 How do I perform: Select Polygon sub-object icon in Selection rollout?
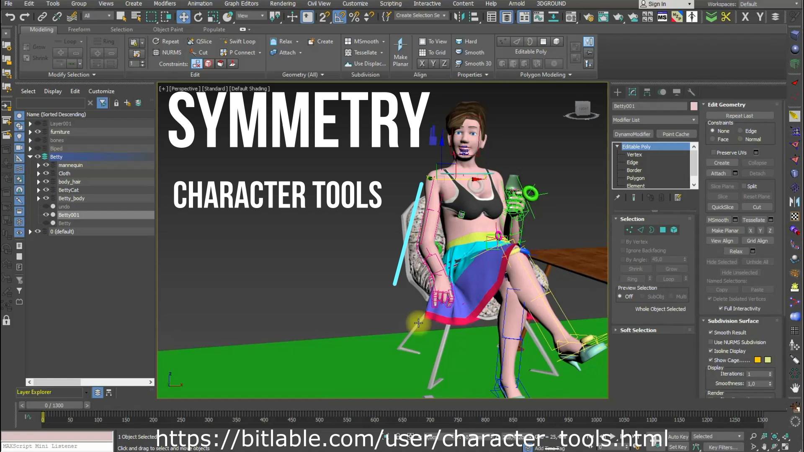pos(662,230)
